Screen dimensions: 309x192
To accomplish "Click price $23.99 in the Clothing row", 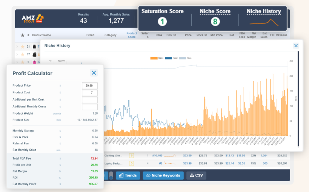I will click(187, 156).
